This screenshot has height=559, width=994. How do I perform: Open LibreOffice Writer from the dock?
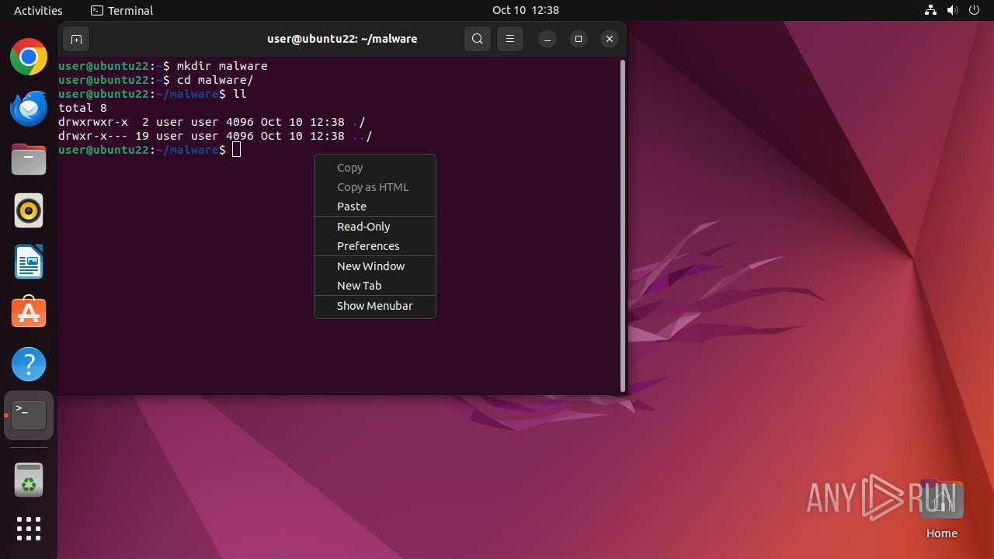coord(29,262)
